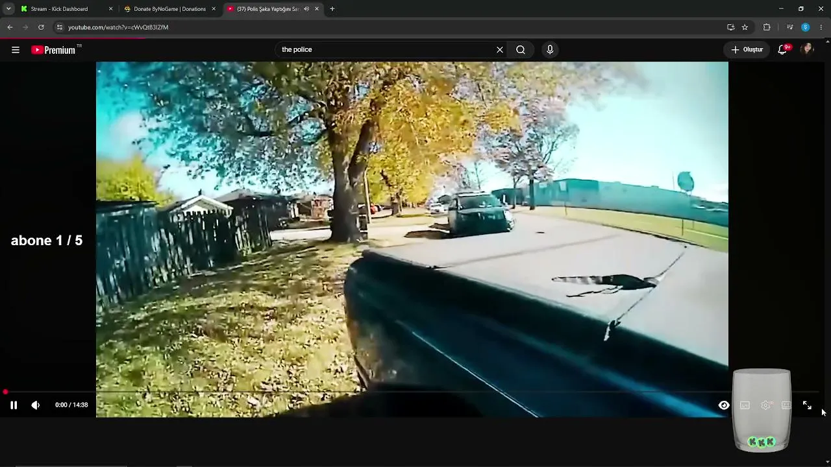Open the Chrome profile button
The height and width of the screenshot is (467, 831).
[x=806, y=27]
